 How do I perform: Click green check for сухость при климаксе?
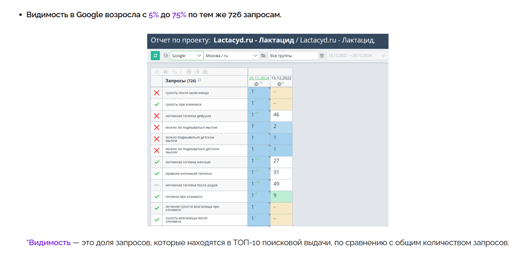[157, 104]
